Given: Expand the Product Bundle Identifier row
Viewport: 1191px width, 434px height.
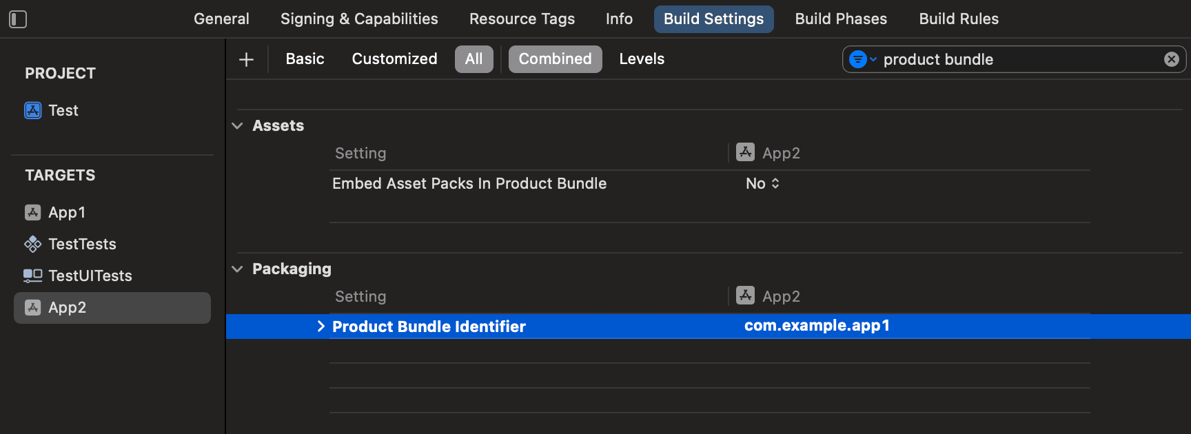Looking at the screenshot, I should [320, 327].
